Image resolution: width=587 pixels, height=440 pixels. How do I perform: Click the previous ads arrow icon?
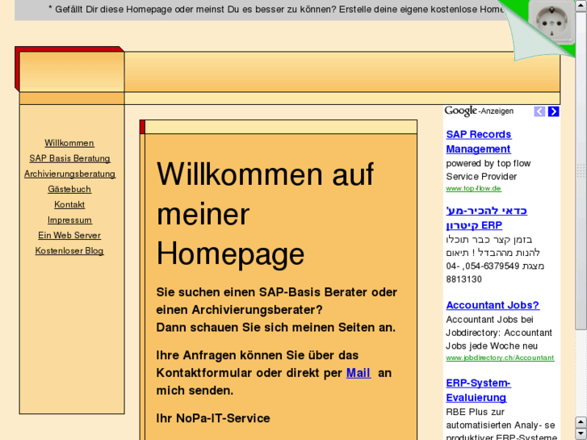[539, 111]
